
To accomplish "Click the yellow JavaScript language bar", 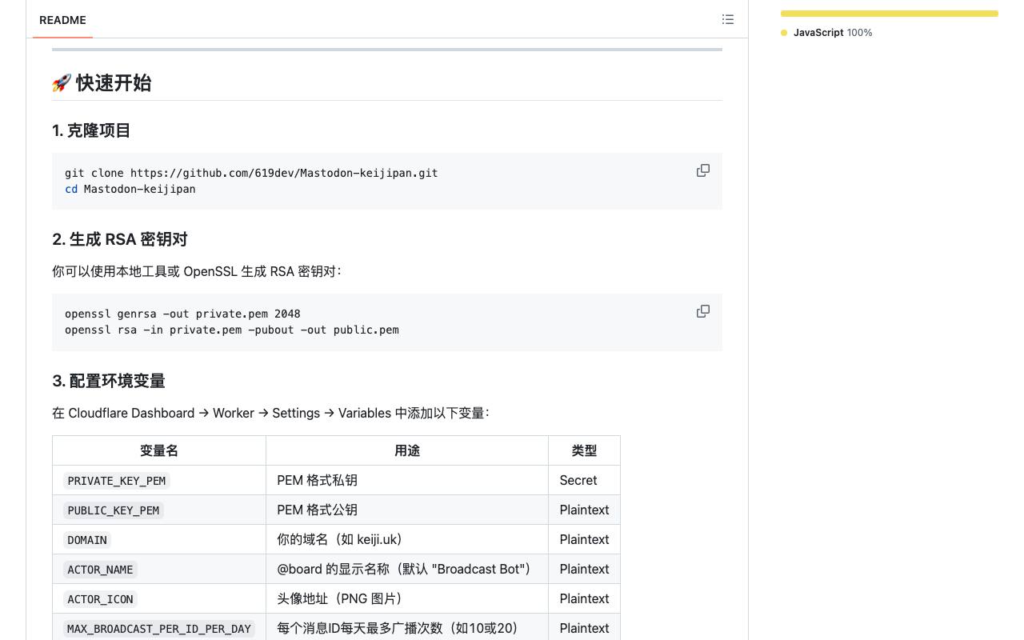I will [890, 14].
